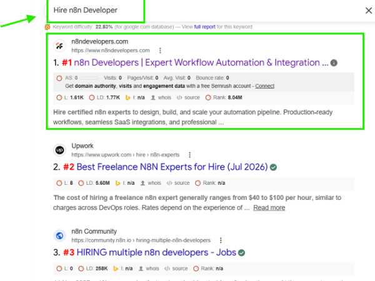View source for the Upwork result

pos(178,183)
